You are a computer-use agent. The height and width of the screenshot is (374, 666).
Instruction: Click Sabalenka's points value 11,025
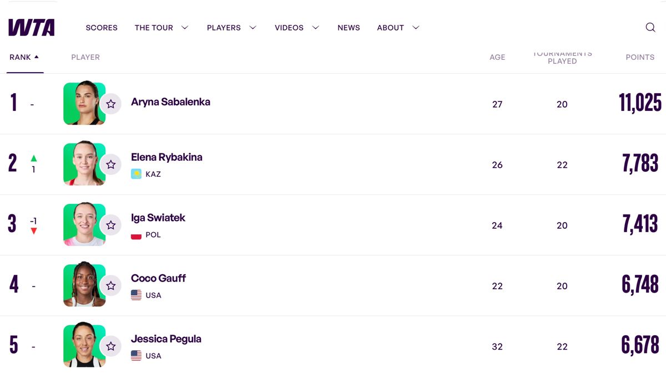pyautogui.click(x=640, y=103)
